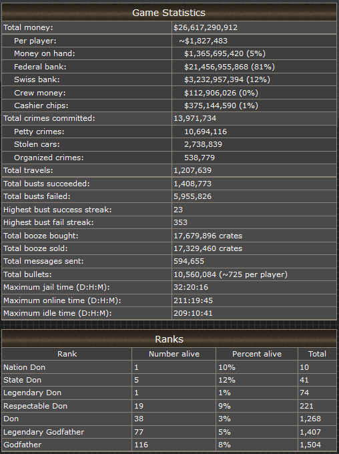Viewport: 339px width, 454px height.
Task: Click the Number alive column header
Action: [174, 354]
